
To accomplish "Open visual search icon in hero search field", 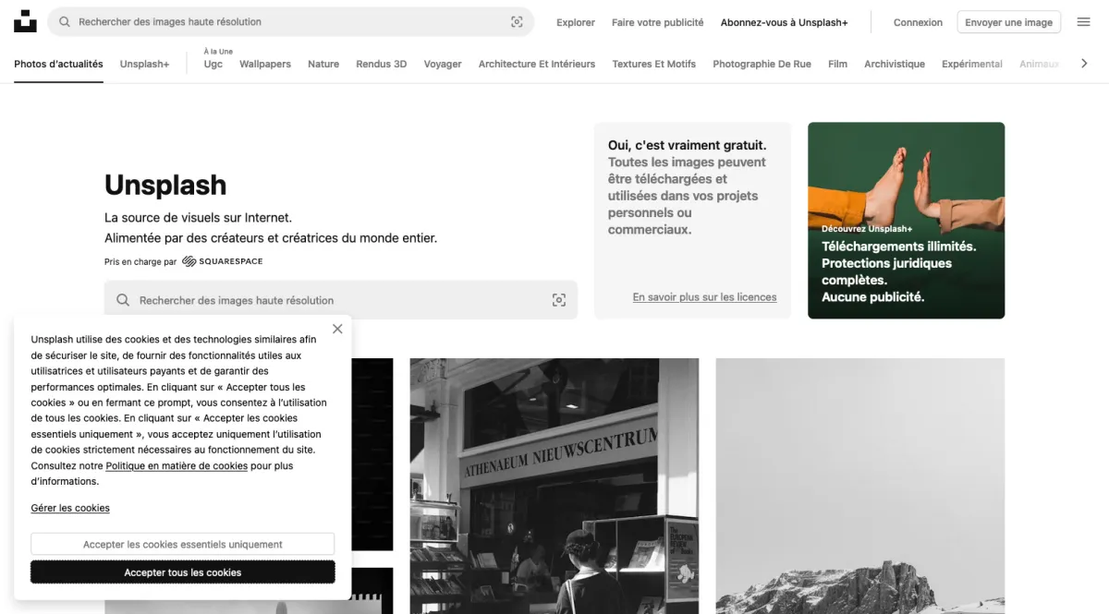I will 558,300.
